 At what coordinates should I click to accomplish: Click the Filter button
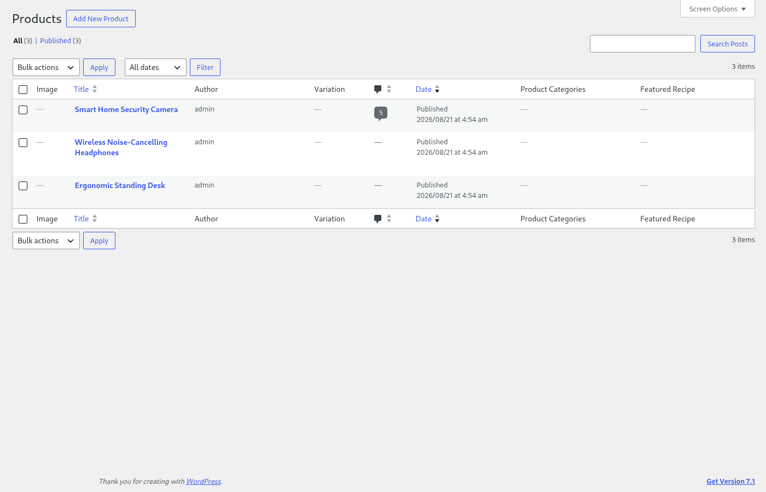coord(205,67)
